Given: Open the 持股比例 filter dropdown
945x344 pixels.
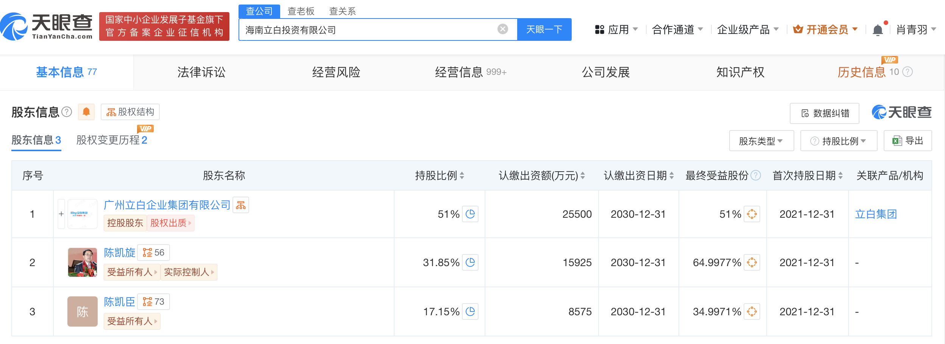Looking at the screenshot, I should click(x=839, y=140).
